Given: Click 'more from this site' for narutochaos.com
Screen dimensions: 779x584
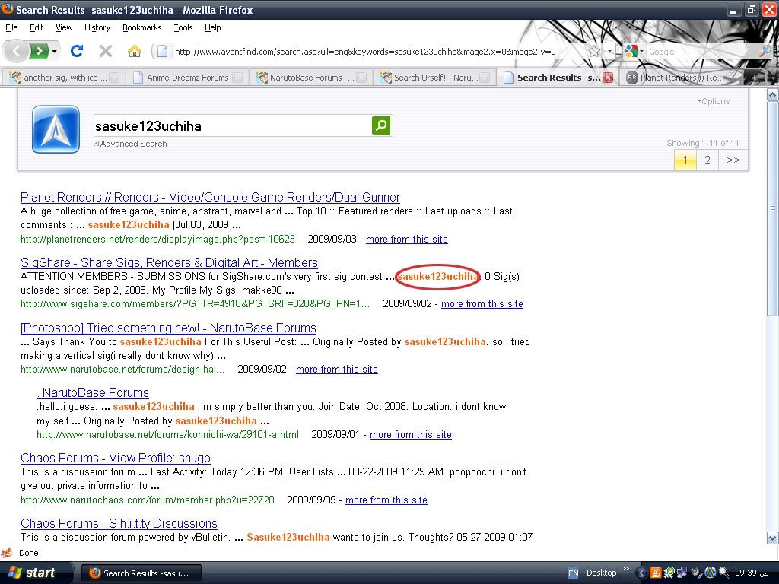Looking at the screenshot, I should (386, 500).
